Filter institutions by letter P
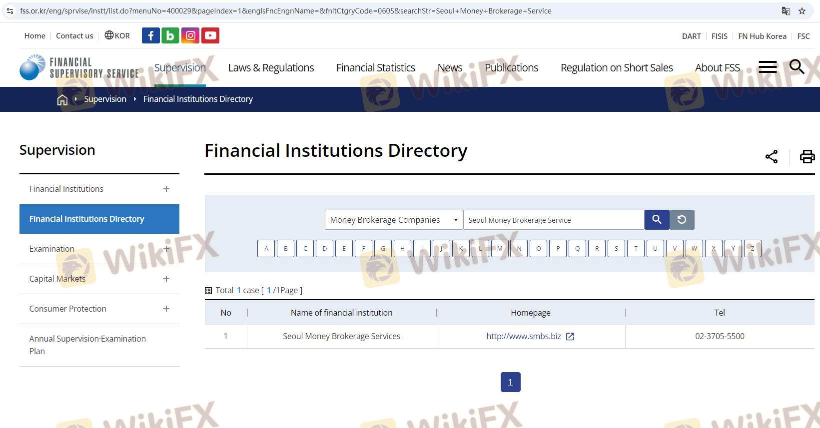 (x=558, y=248)
